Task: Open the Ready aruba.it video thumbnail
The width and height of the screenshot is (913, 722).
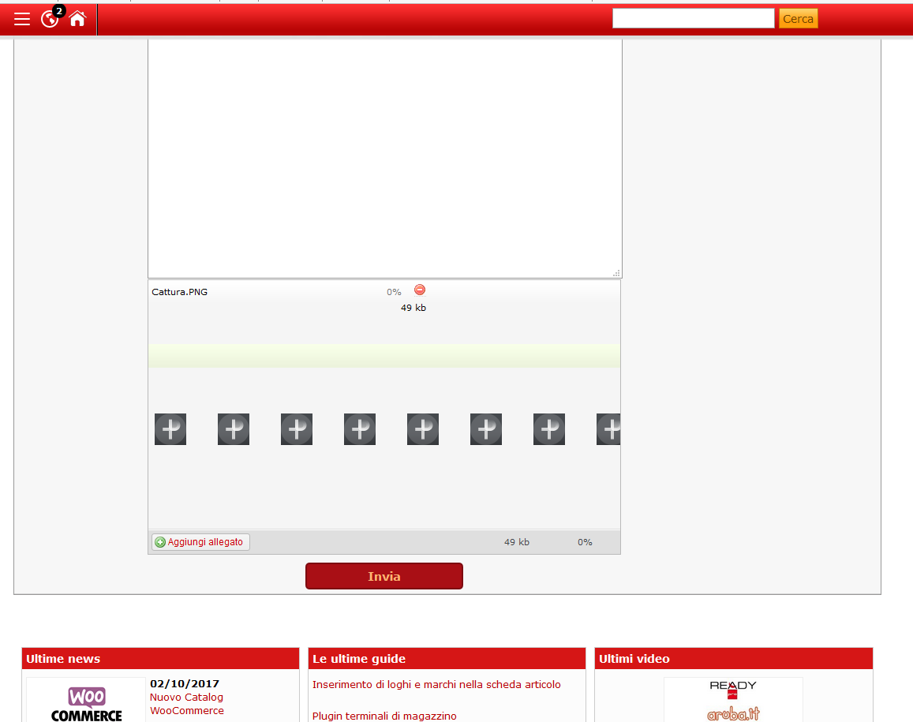Action: point(733,701)
